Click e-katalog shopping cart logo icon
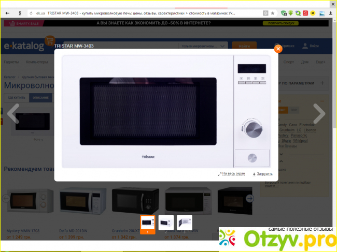337x252 pixels. tap(50, 41)
